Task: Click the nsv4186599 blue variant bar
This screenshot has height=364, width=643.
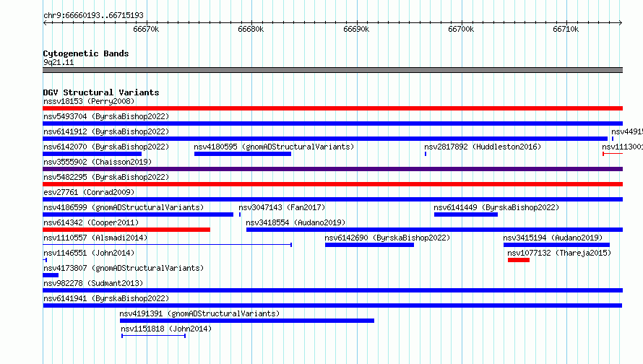Action: [x=138, y=214]
